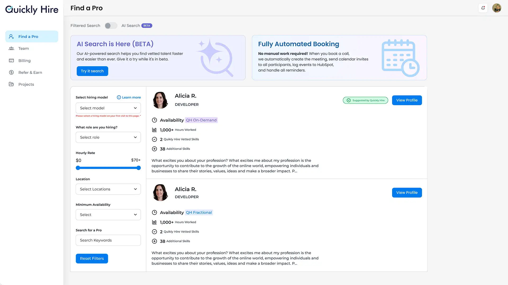Open the Select role dropdown
The width and height of the screenshot is (508, 285).
[x=108, y=137]
